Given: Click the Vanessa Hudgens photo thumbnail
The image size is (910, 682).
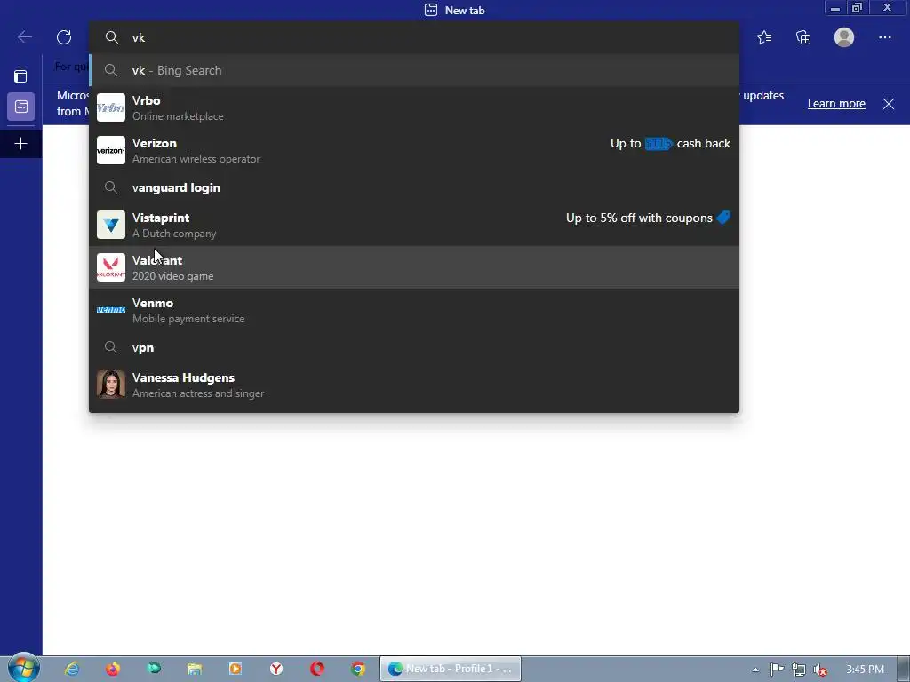Looking at the screenshot, I should [x=111, y=385].
